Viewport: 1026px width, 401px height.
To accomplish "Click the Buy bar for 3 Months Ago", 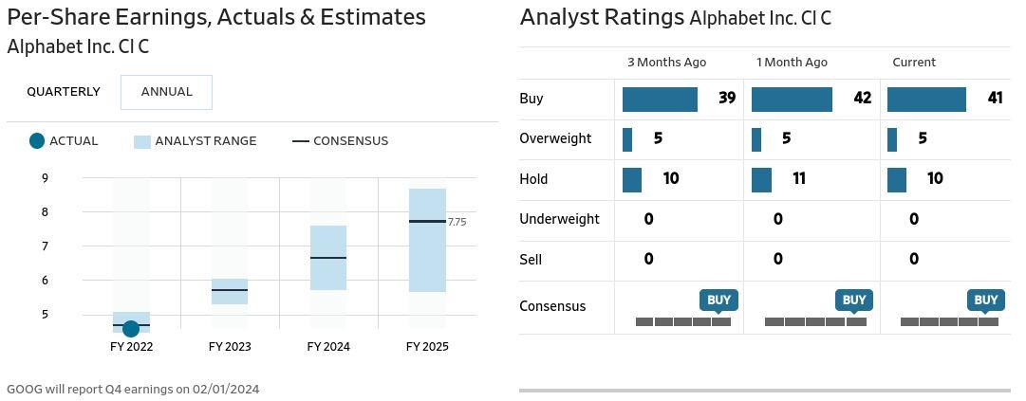I will (x=660, y=99).
